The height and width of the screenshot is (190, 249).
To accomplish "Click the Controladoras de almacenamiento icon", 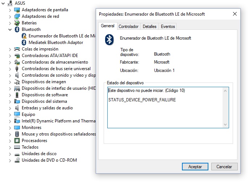I will [17, 62].
